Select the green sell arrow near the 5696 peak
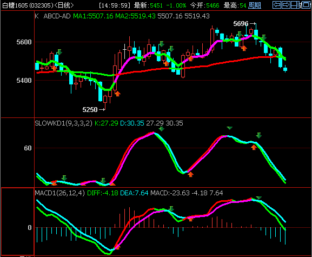The height and width of the screenshot is (257, 312). pyautogui.click(x=240, y=34)
